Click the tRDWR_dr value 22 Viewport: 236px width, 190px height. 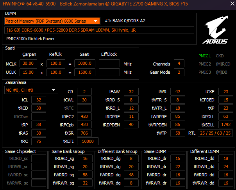178,167
